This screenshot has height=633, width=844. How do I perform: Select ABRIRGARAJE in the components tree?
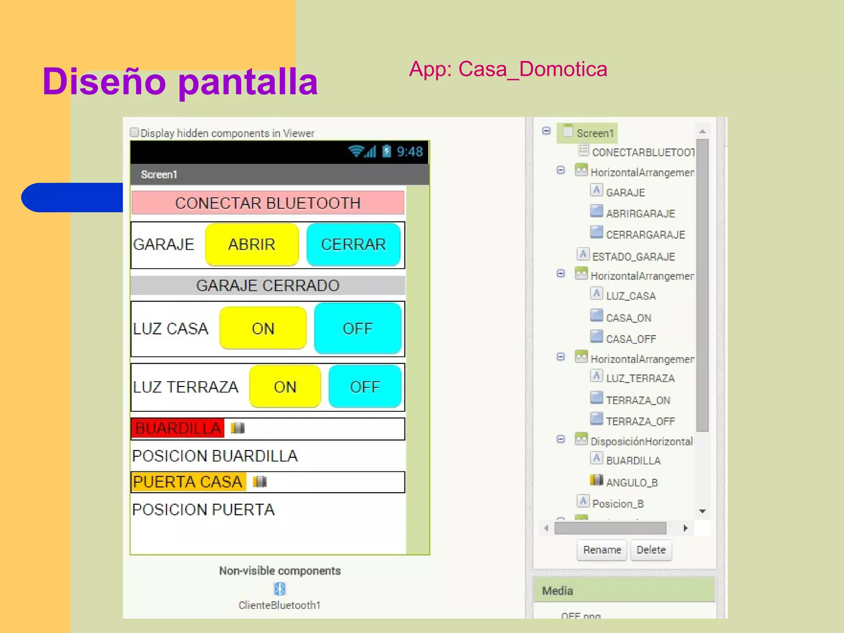(640, 213)
